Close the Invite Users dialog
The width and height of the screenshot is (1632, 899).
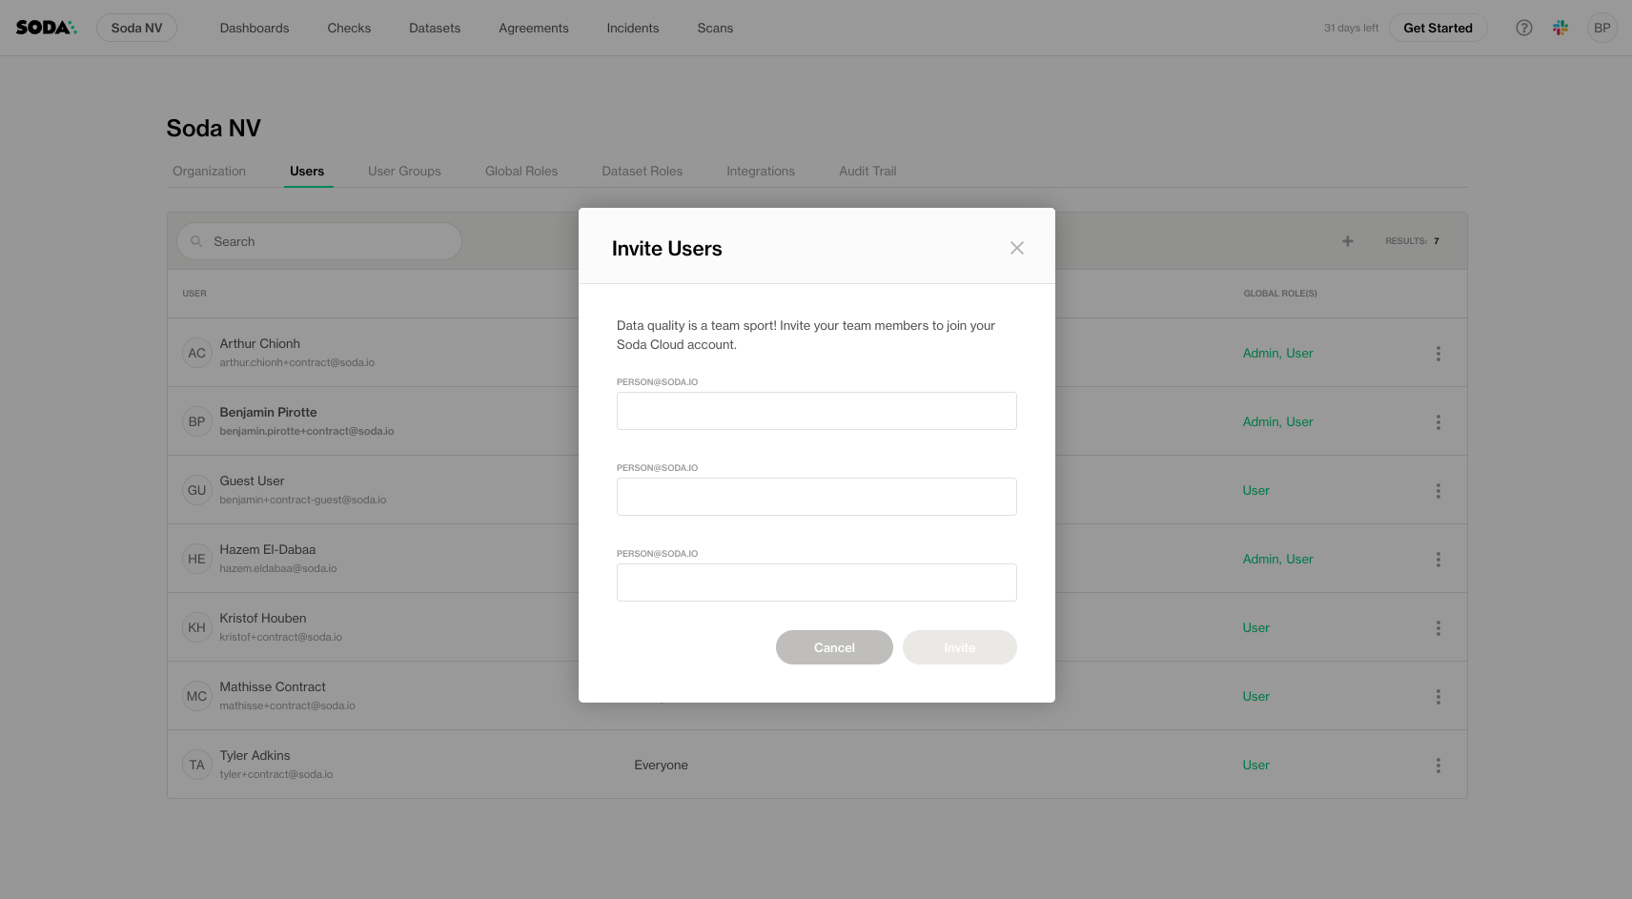click(x=1016, y=248)
